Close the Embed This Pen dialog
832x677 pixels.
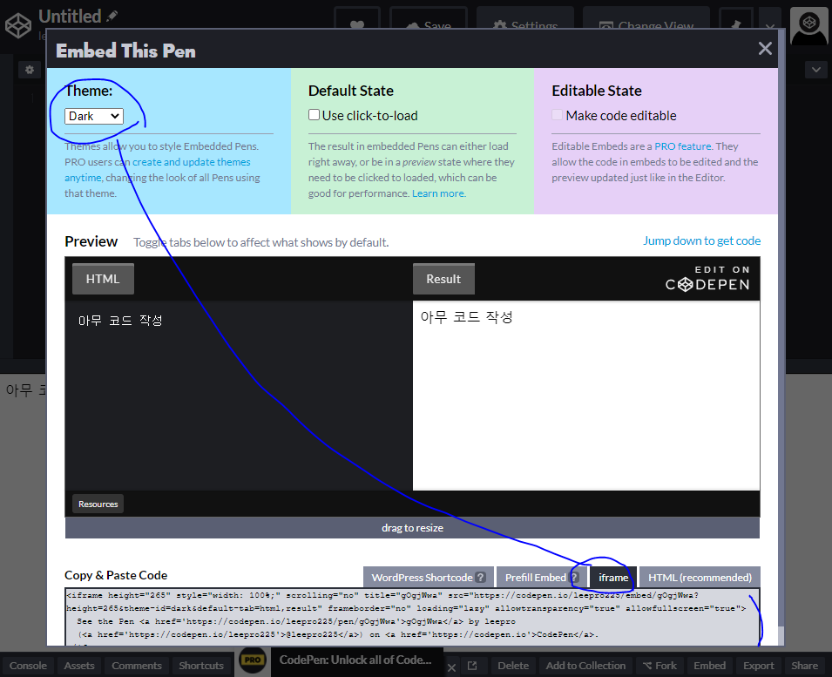click(x=765, y=49)
